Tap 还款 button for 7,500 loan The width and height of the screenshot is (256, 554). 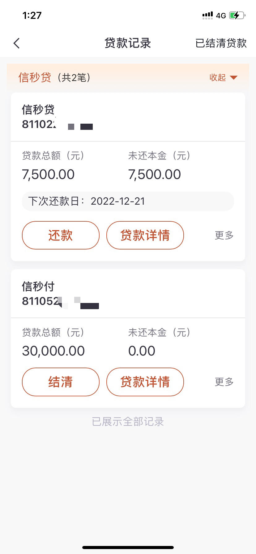pyautogui.click(x=61, y=235)
